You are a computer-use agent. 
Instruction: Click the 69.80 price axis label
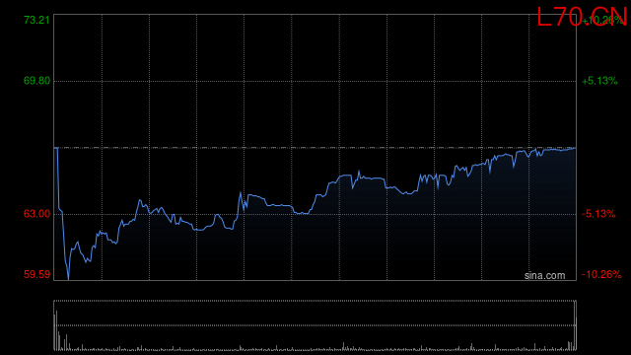point(36,81)
